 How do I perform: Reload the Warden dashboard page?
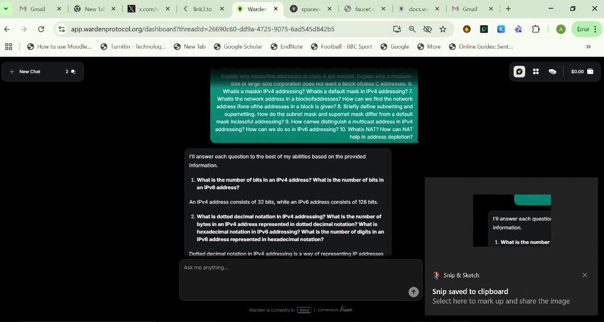coord(41,29)
